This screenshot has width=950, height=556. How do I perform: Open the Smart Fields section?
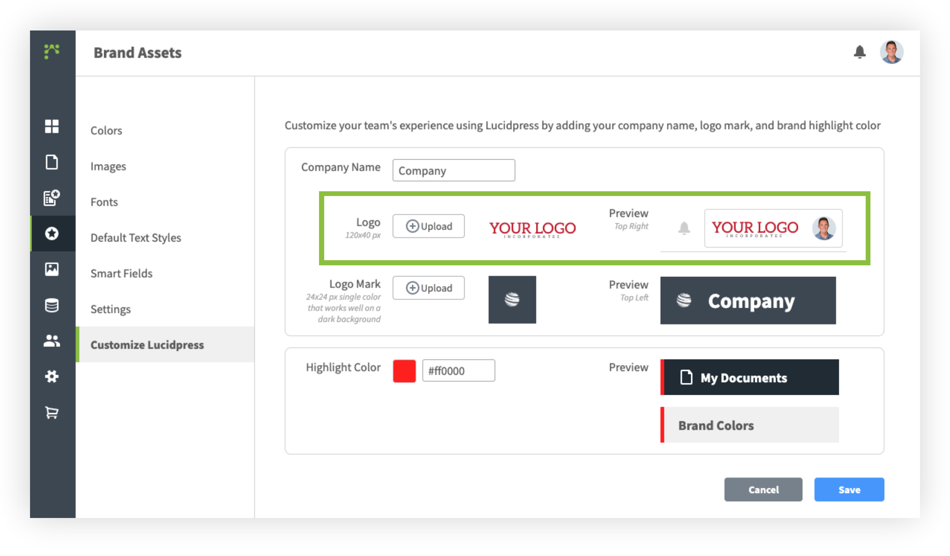121,273
